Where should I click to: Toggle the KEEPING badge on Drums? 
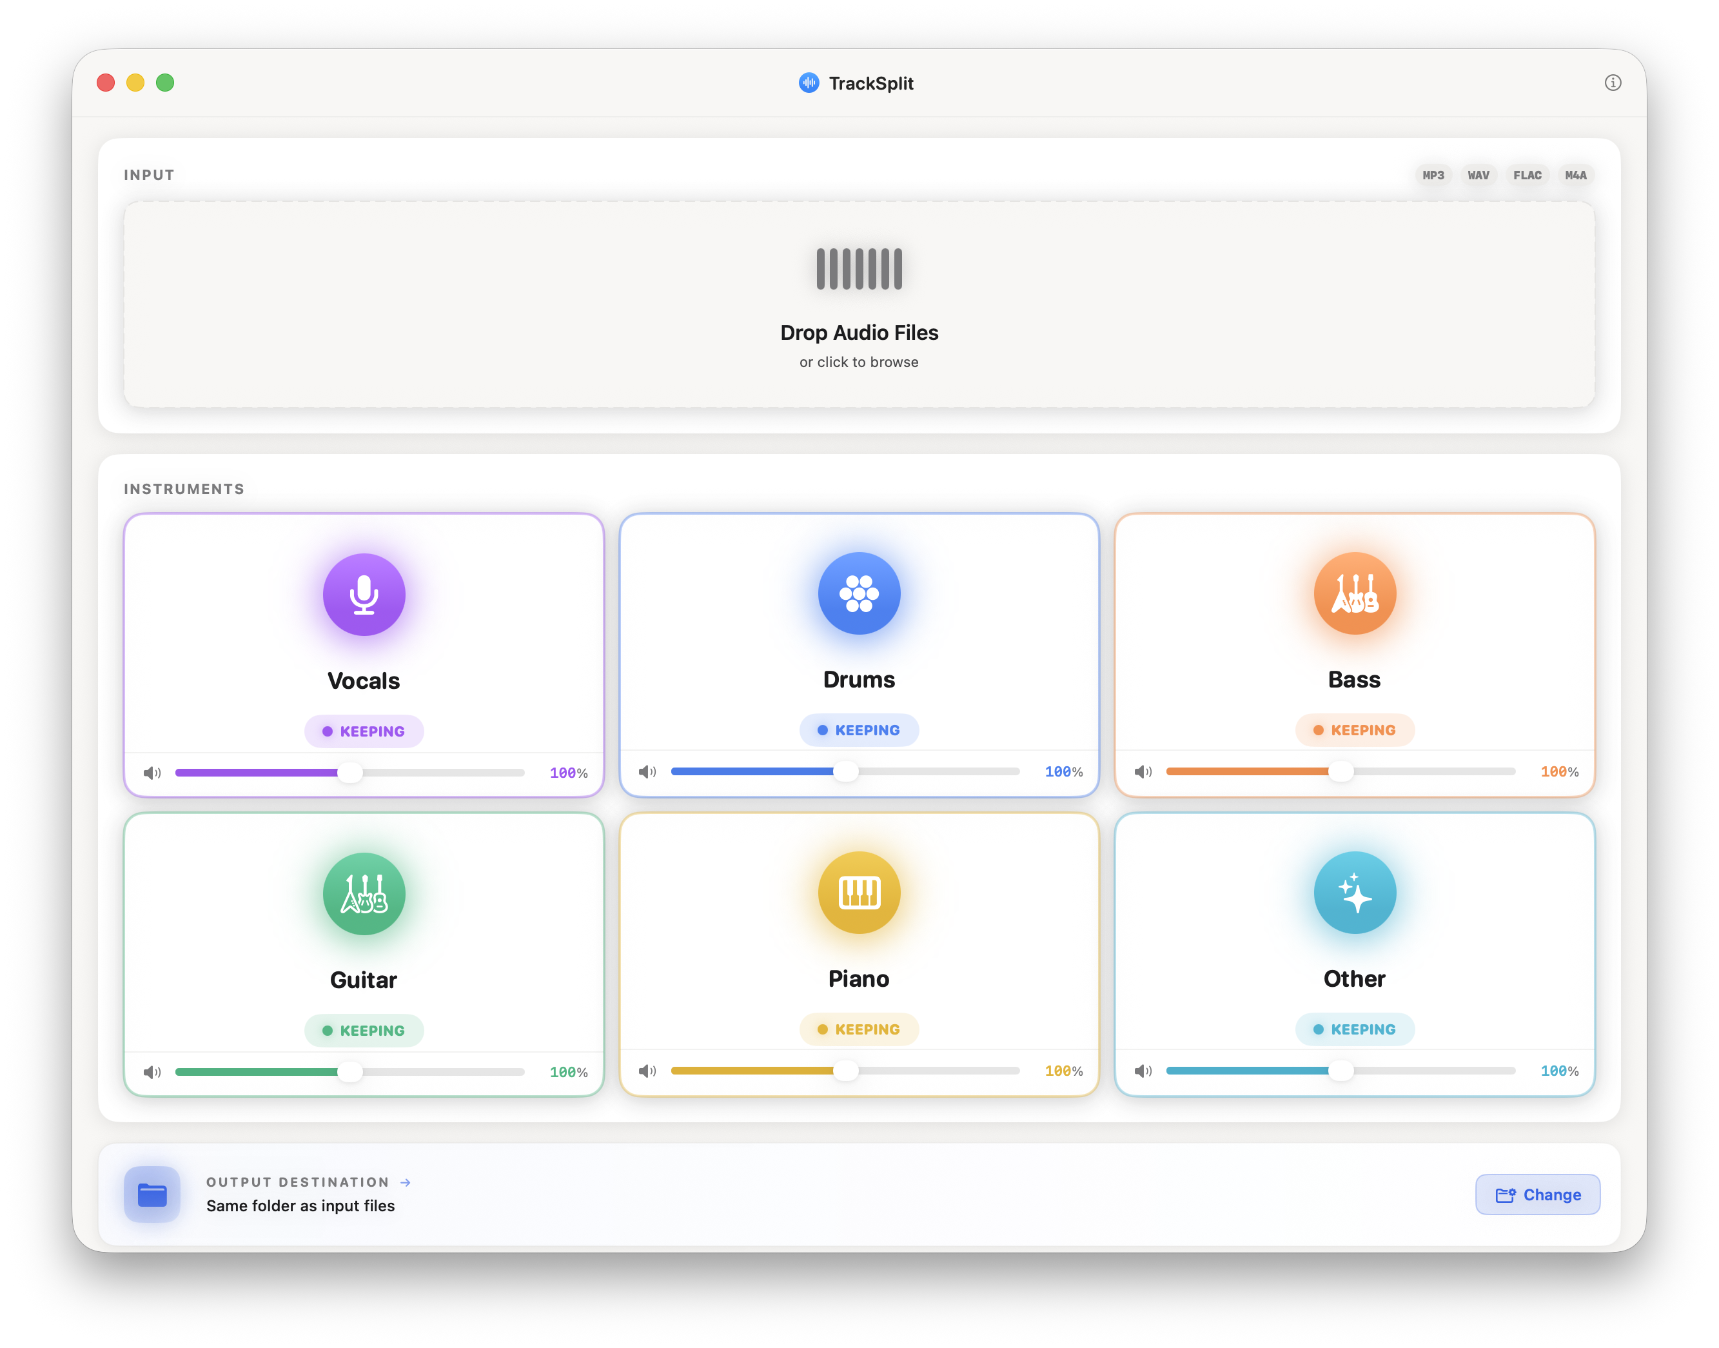[858, 730]
